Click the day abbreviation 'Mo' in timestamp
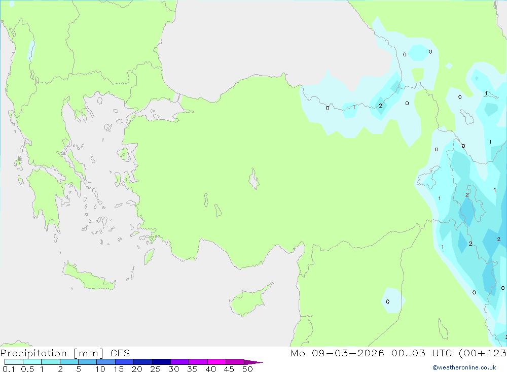507x372 pixels. (298, 353)
